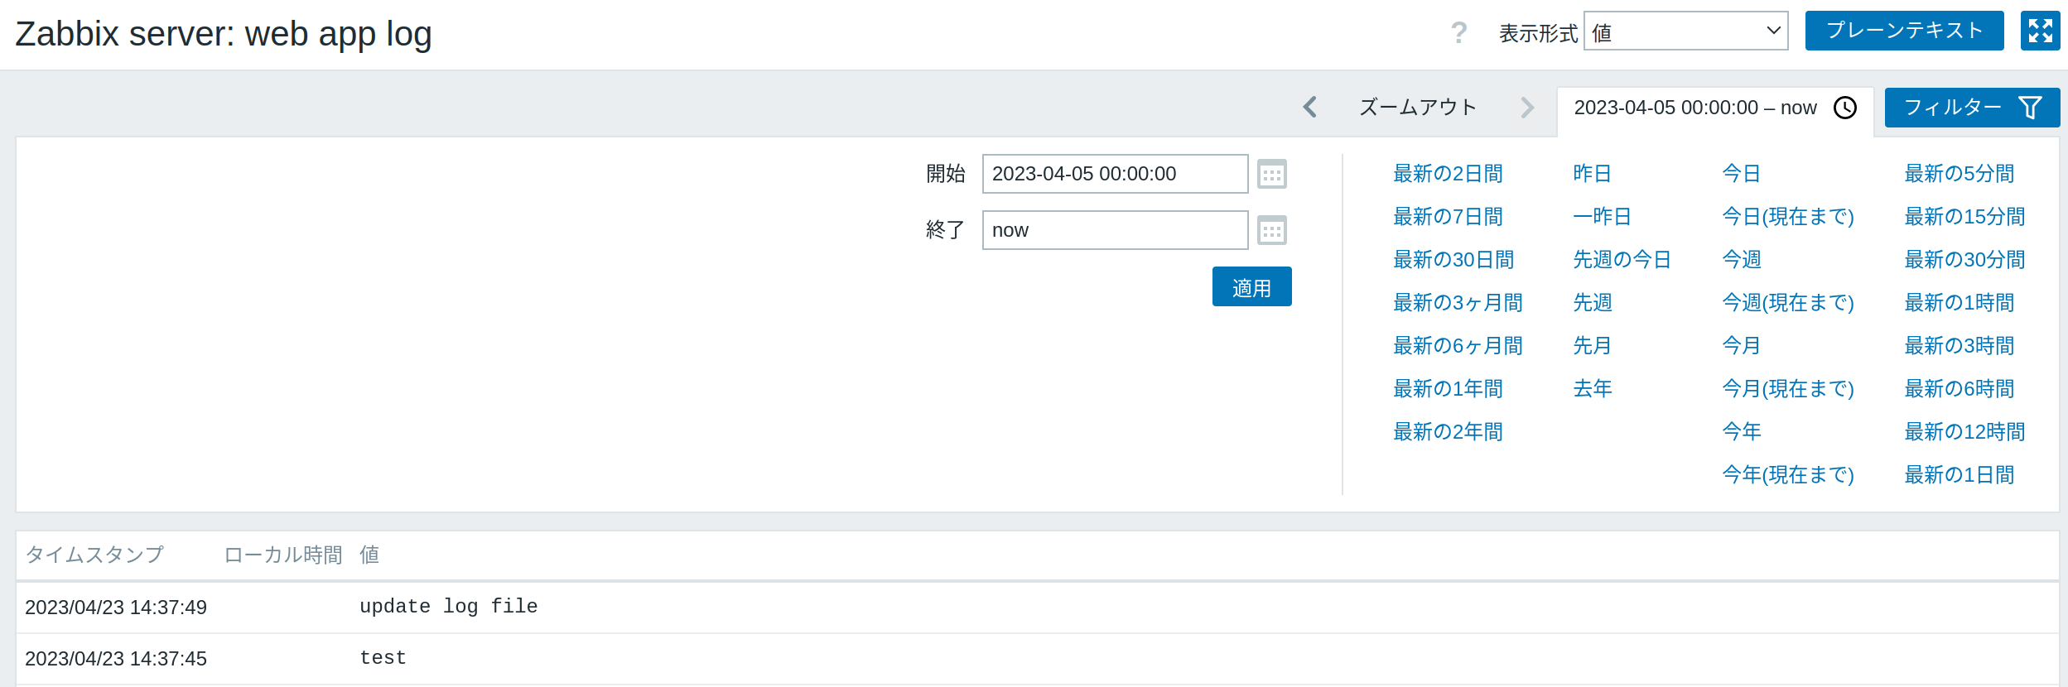This screenshot has width=2068, height=687.
Task: Choose 最新の6ヶ月間 range
Action: coord(1458,346)
